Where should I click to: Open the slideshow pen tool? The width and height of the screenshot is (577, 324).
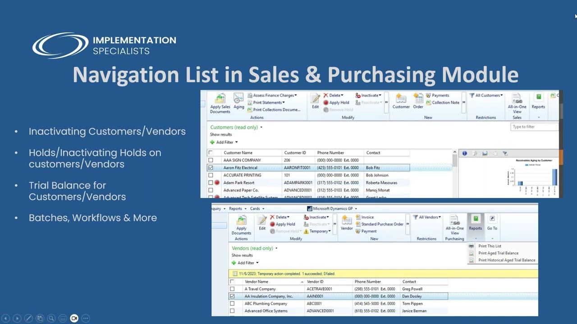(28, 318)
